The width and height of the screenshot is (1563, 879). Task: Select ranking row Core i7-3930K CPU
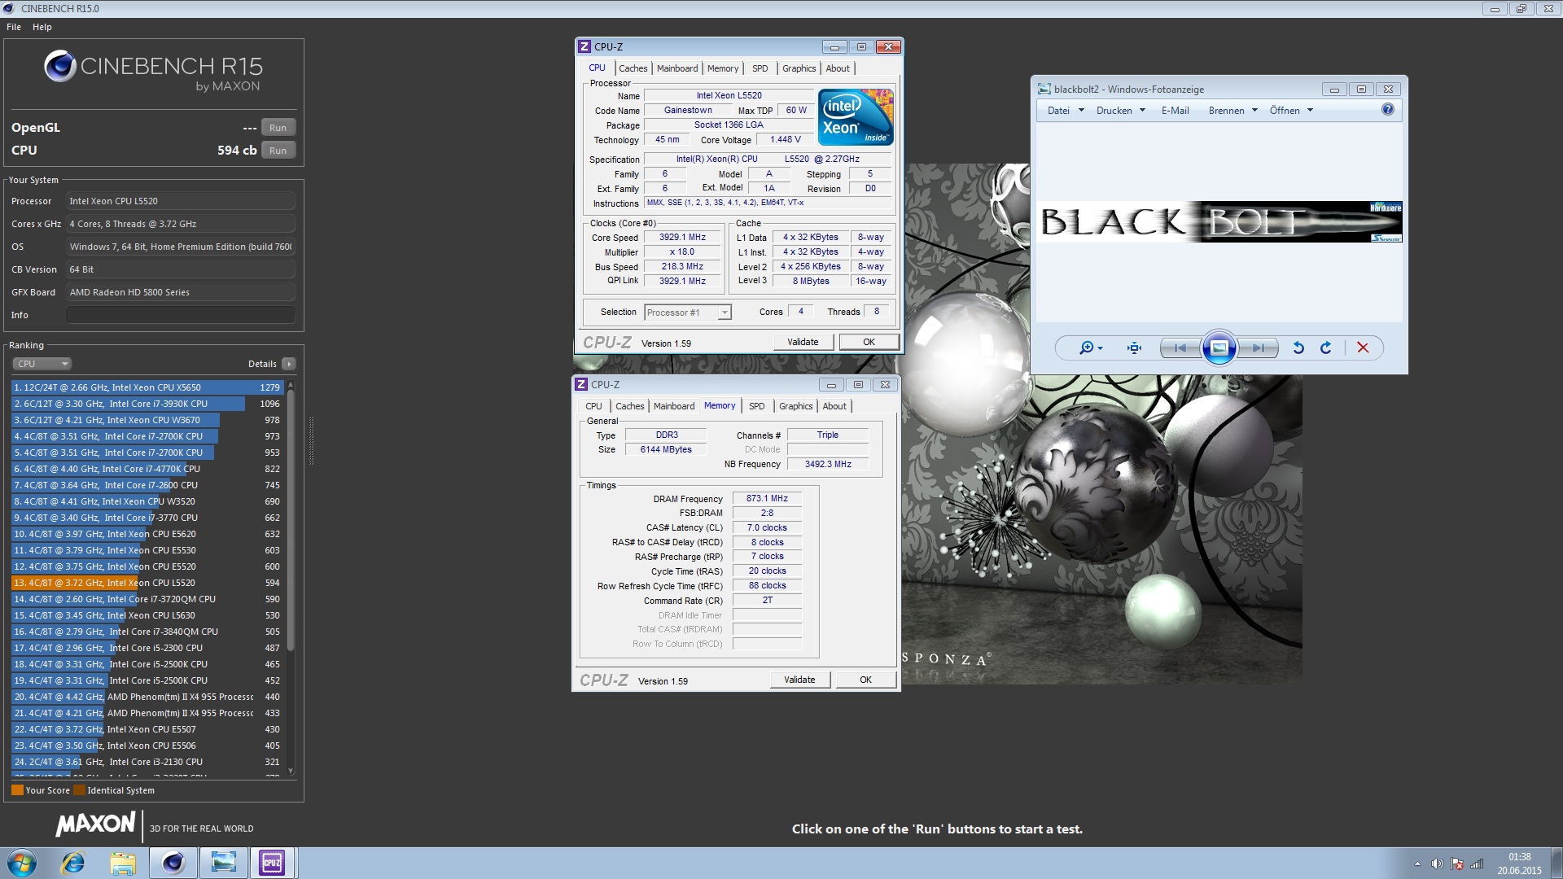click(x=147, y=404)
